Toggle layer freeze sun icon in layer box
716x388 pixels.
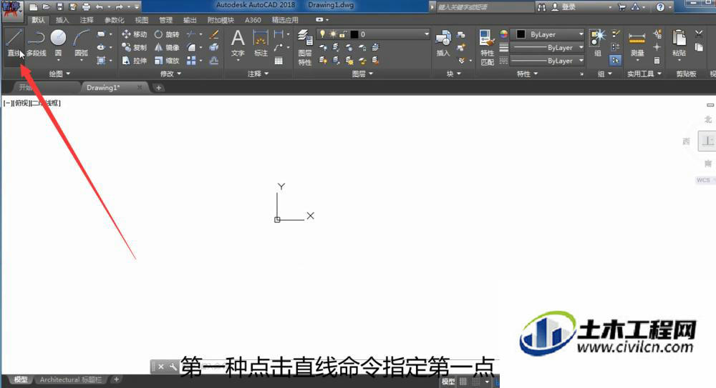coord(333,34)
